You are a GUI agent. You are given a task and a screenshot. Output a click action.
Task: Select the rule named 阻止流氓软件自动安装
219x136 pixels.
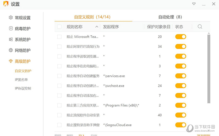[x=83, y=115]
